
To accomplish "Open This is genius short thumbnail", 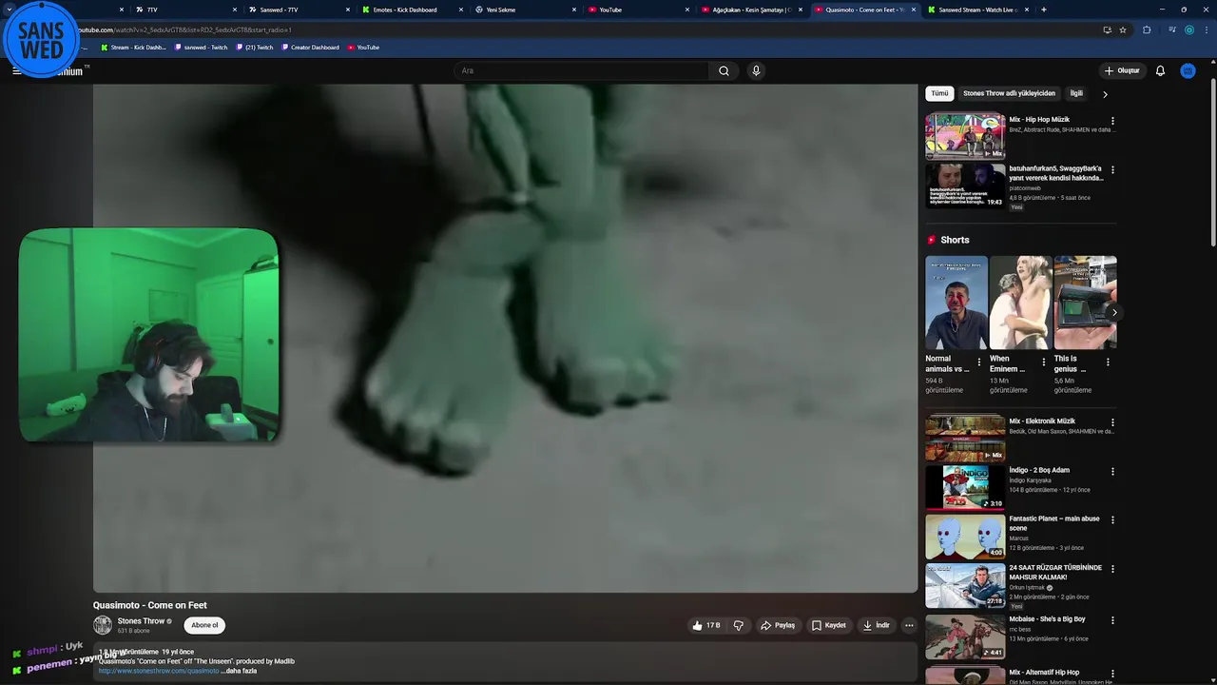I will (x=1085, y=302).
